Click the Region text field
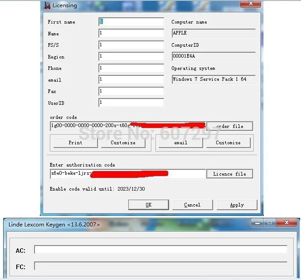The width and height of the screenshot is (301, 280). [131, 56]
